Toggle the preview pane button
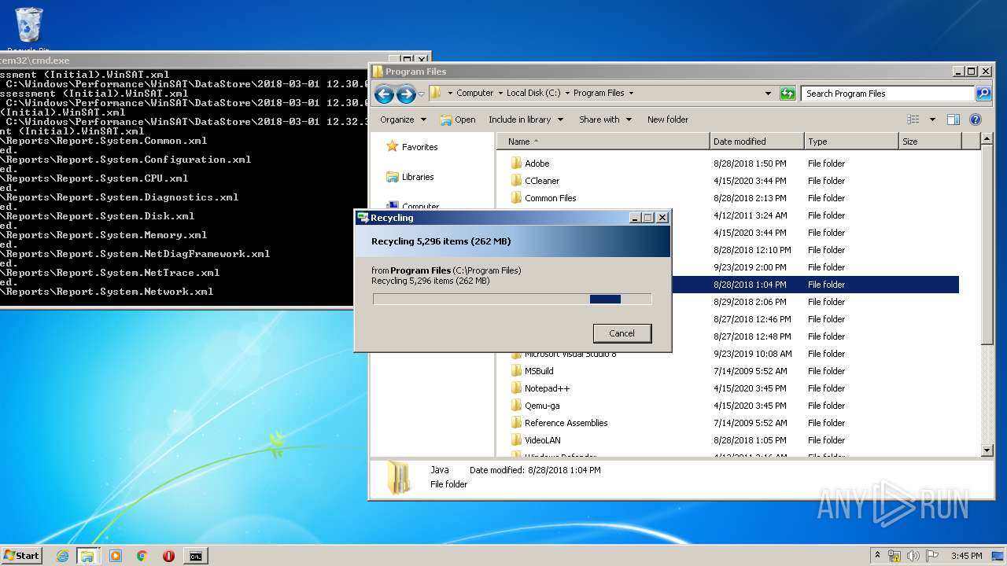The image size is (1007, 566). (954, 119)
